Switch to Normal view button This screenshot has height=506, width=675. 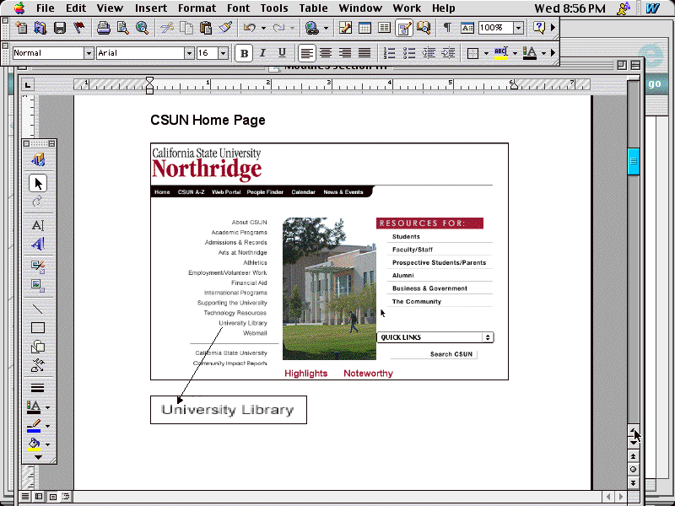click(x=25, y=497)
